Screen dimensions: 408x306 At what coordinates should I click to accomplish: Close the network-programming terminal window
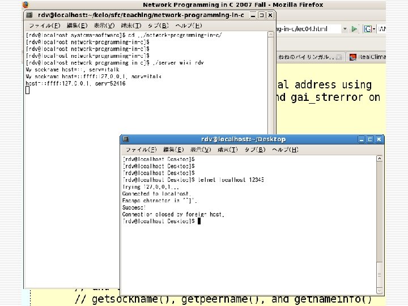(270, 15)
